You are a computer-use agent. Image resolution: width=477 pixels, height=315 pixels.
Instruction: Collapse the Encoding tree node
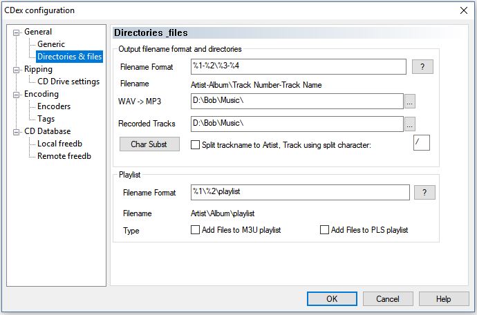(x=17, y=94)
